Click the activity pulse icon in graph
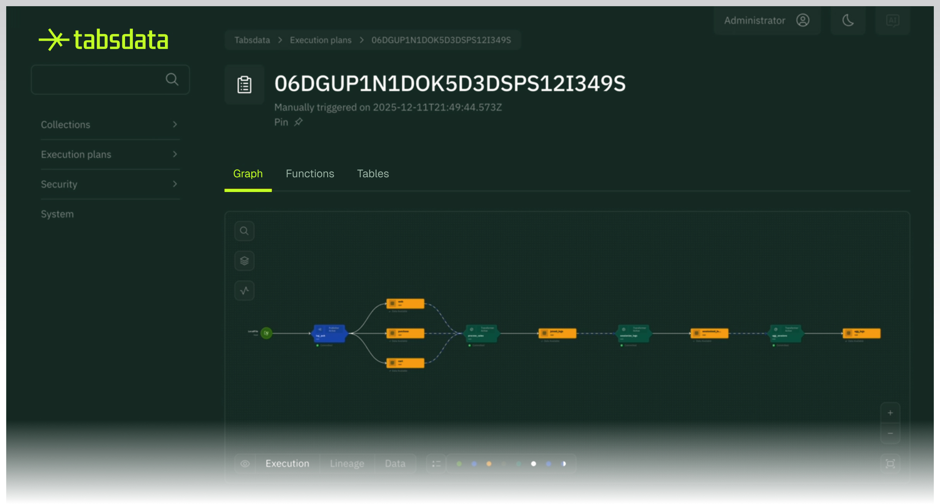The height and width of the screenshot is (504, 940). pyautogui.click(x=244, y=291)
